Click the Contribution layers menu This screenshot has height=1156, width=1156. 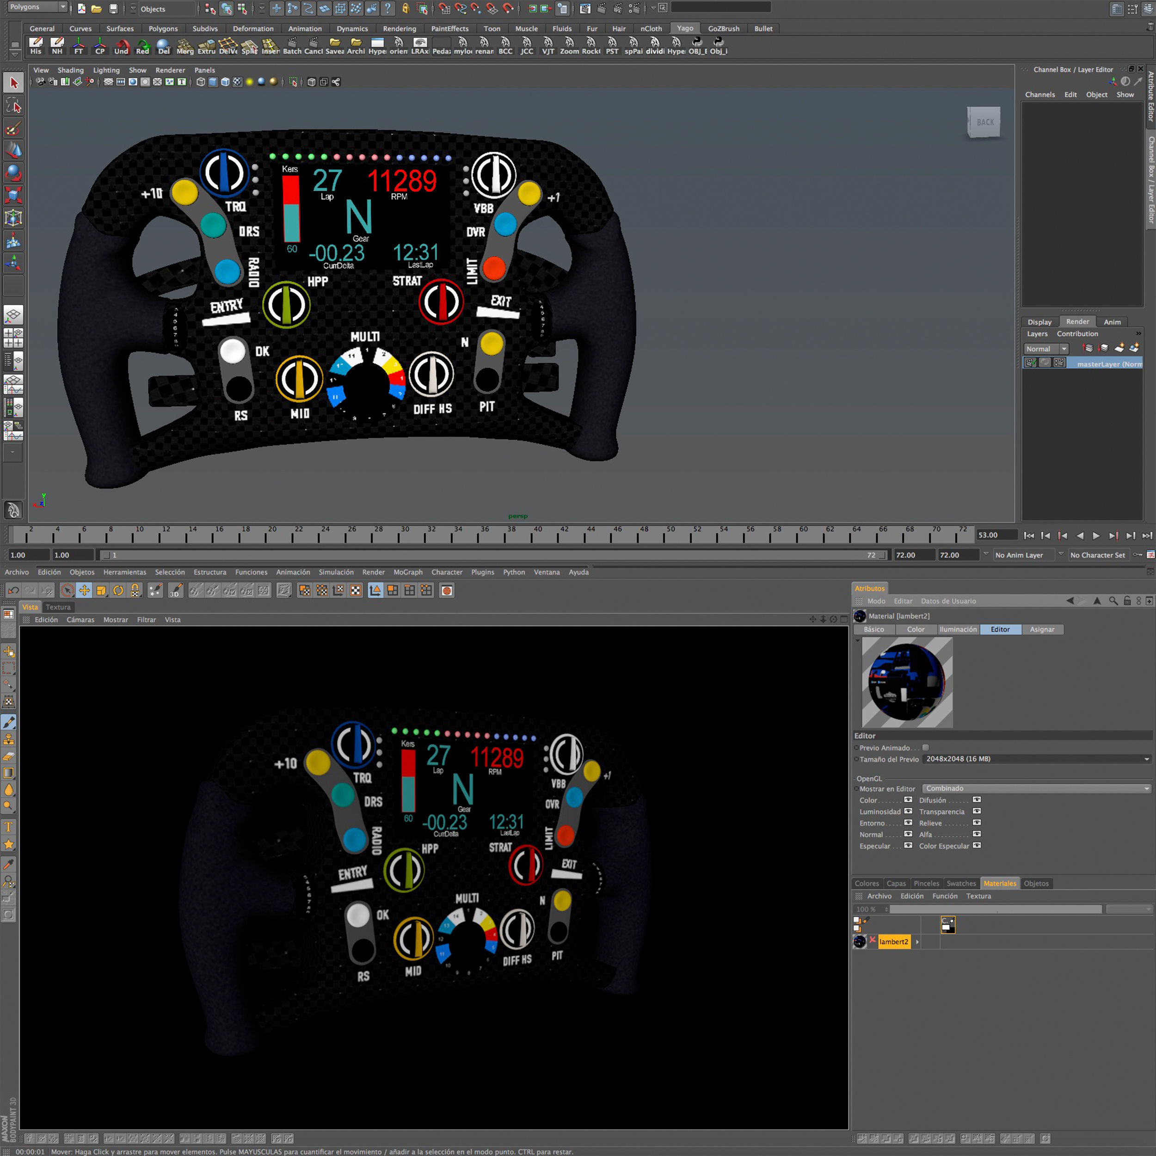point(1077,334)
